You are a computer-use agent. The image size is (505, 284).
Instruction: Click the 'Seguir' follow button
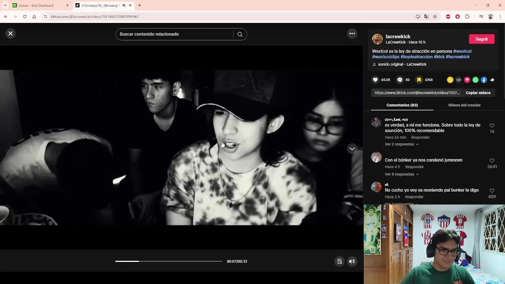[x=482, y=39]
